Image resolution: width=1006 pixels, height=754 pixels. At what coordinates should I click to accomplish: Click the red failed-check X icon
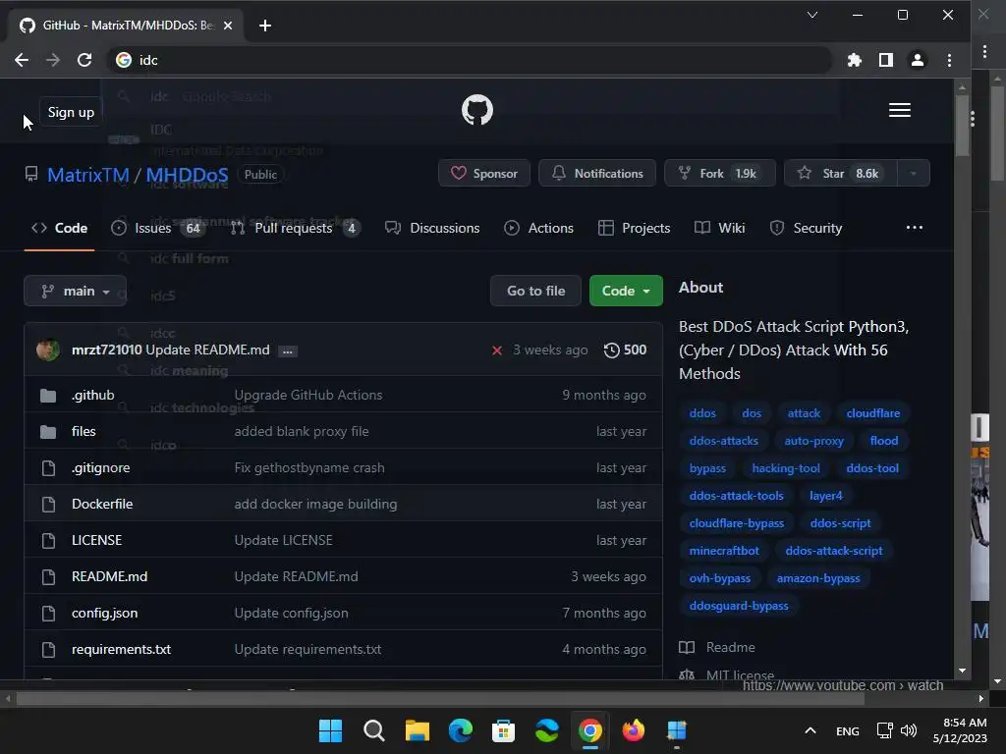496,350
